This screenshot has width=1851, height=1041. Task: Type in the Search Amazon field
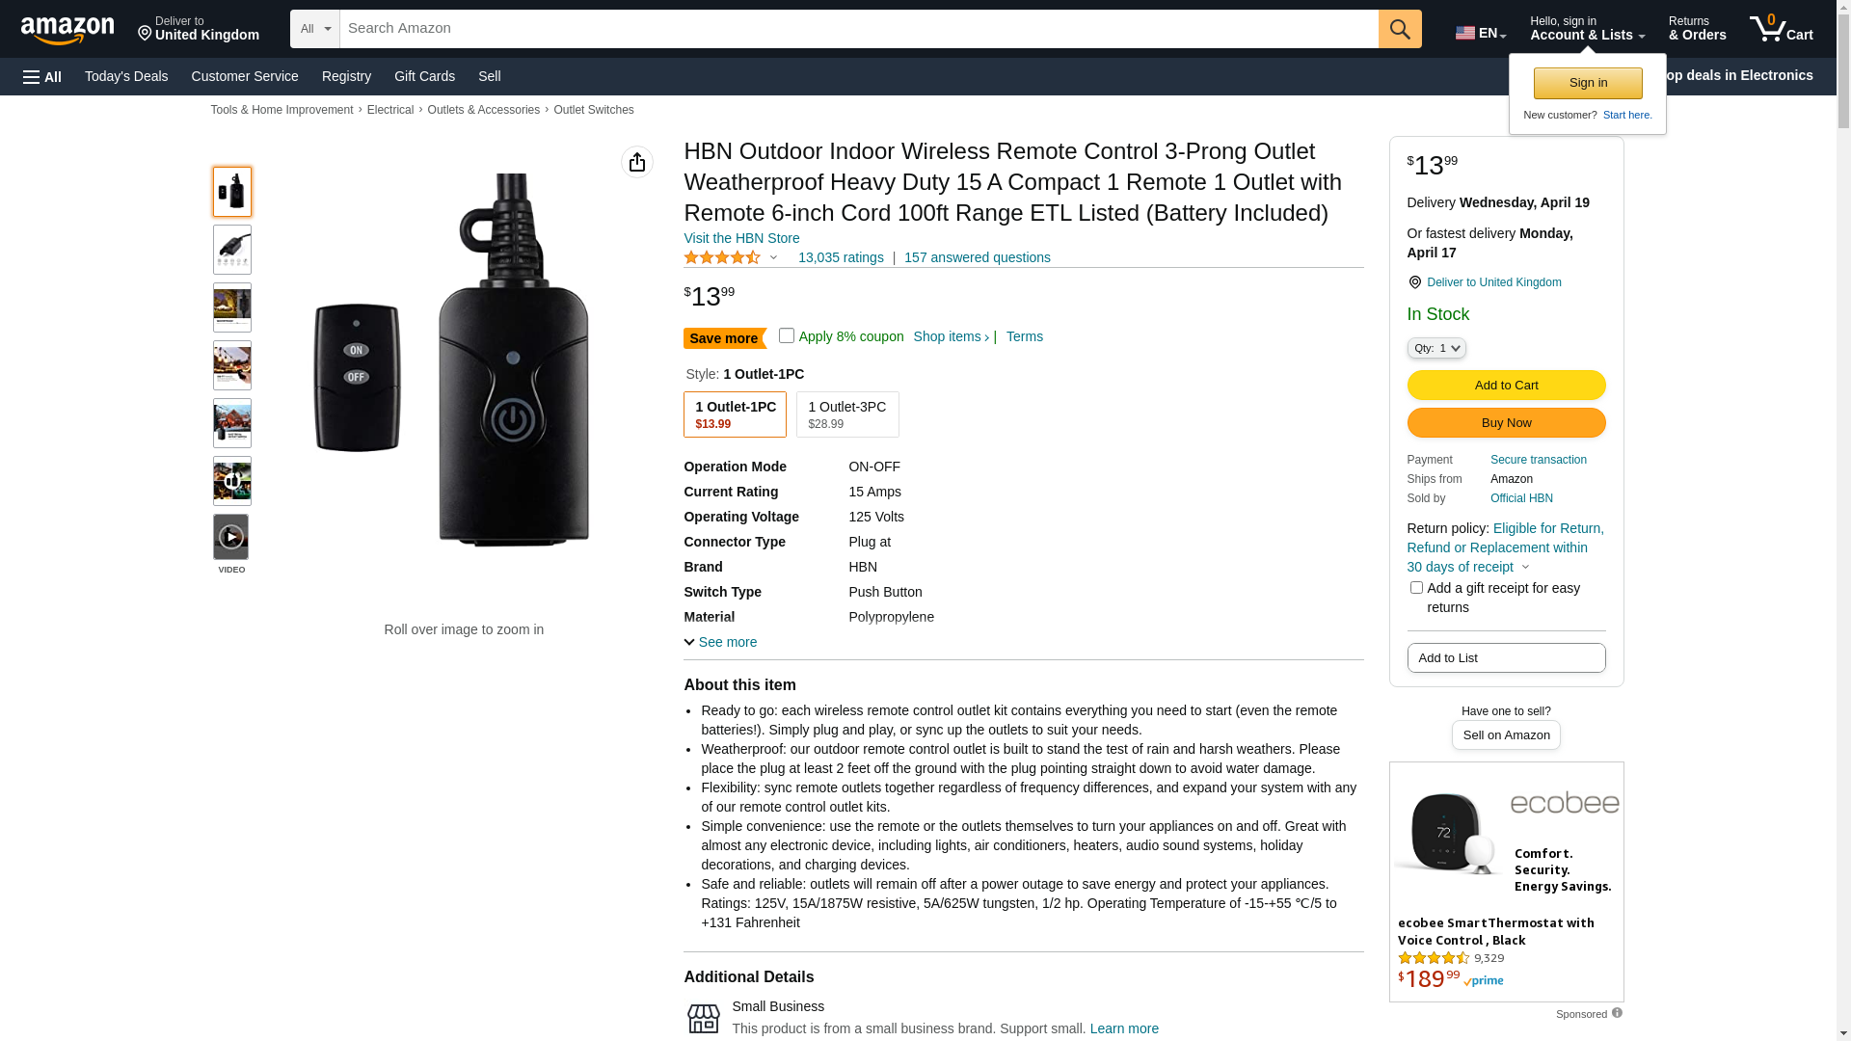point(858,29)
